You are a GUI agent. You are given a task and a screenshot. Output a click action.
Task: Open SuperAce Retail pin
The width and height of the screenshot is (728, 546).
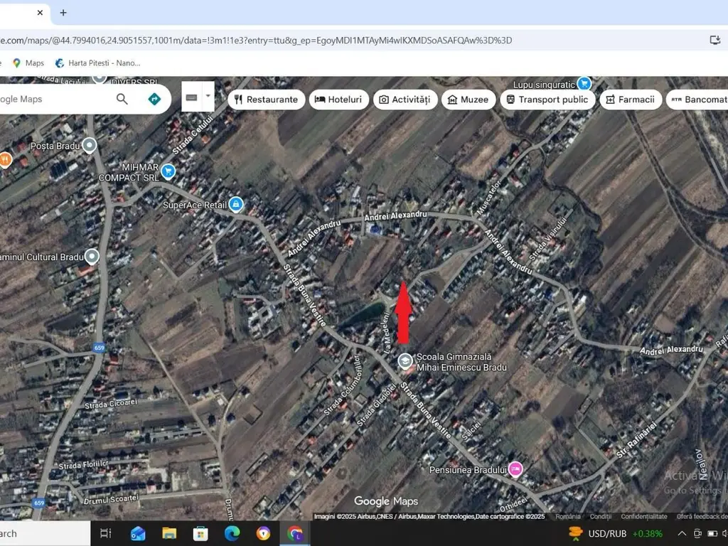pyautogui.click(x=236, y=204)
